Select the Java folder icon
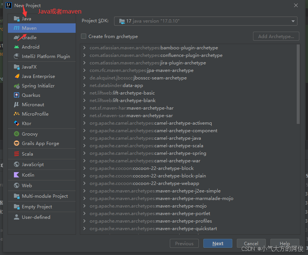Viewport: 308px width, 255px height. (x=17, y=19)
